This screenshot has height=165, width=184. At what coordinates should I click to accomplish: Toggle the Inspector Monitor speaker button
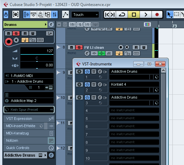16,40
